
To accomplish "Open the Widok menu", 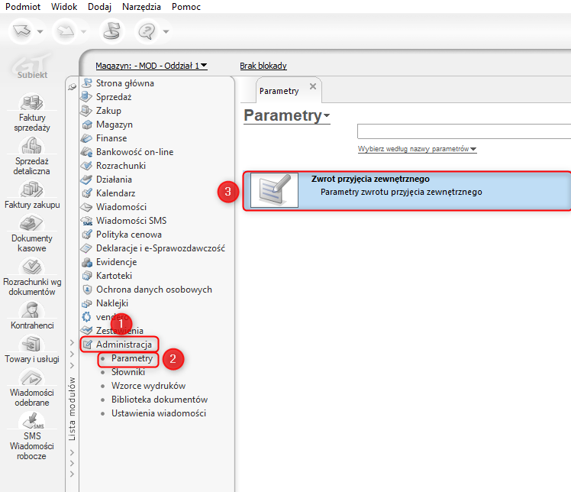I will pos(64,7).
